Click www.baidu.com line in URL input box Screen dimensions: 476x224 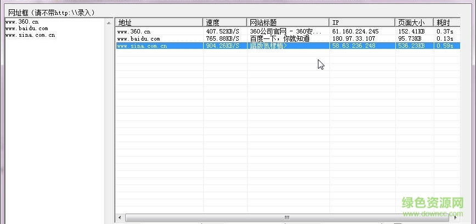(27, 29)
